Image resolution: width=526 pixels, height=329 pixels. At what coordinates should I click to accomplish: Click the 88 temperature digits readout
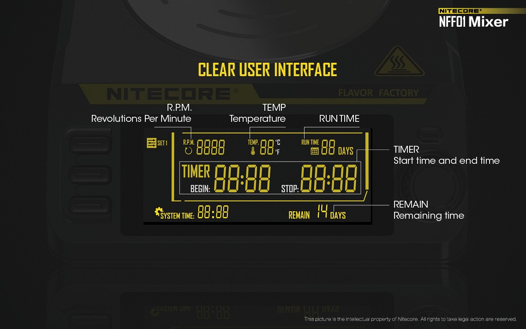[x=267, y=147]
